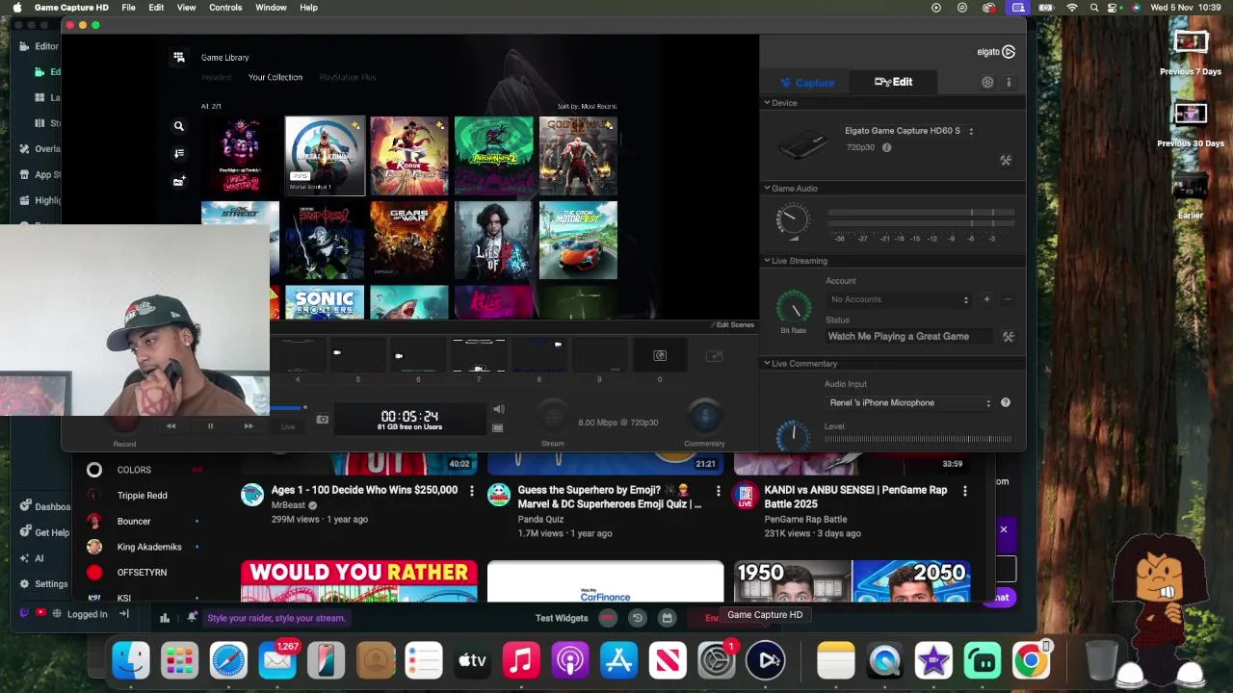Click the search icon in the Game Library

tap(178, 126)
